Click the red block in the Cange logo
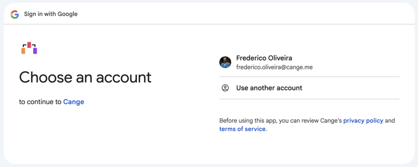The width and height of the screenshot is (418, 167). pyautogui.click(x=29, y=45)
